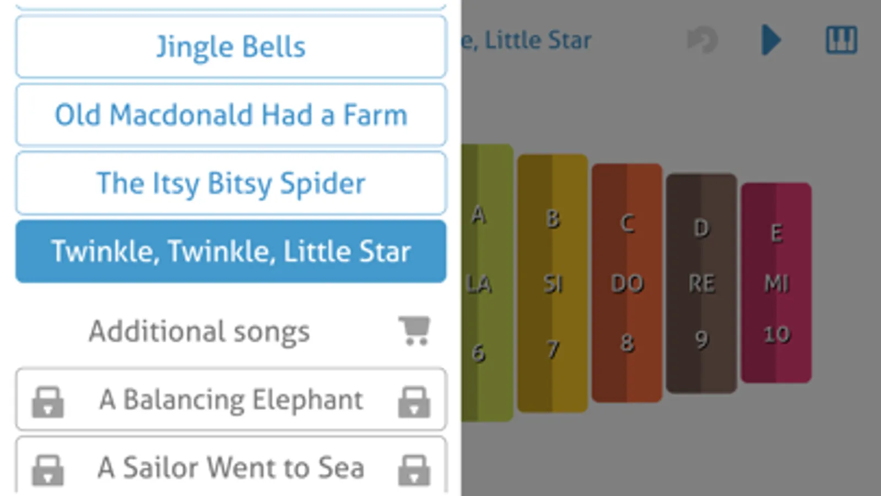Click left lock icon on A Sailor Went to Sea
The width and height of the screenshot is (881, 496).
[x=48, y=469]
